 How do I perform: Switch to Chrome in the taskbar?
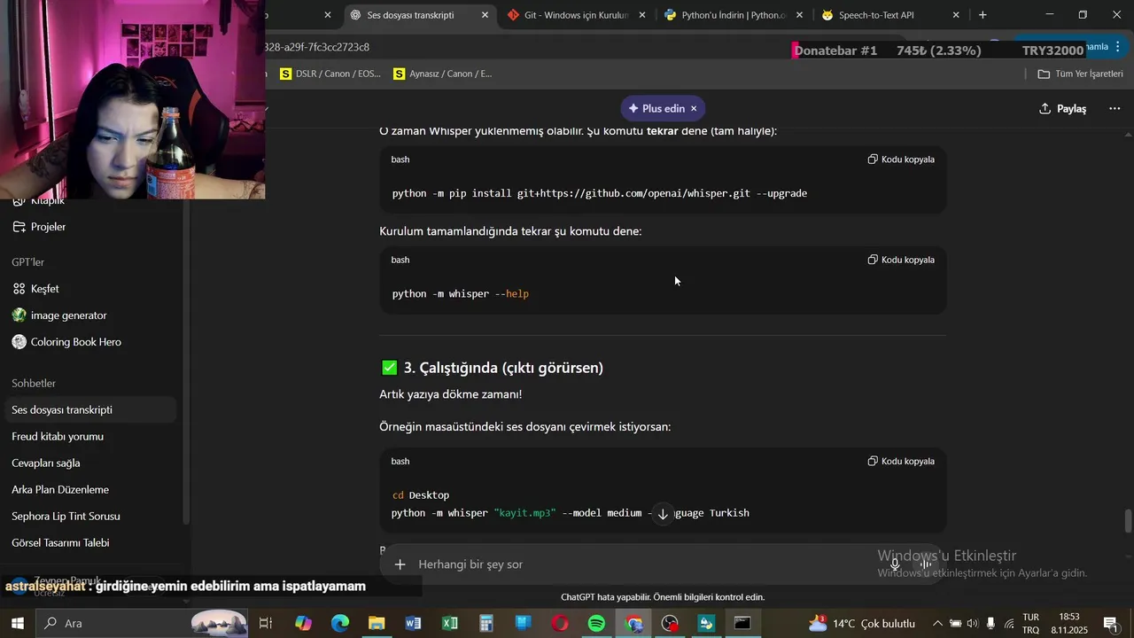coord(633,623)
